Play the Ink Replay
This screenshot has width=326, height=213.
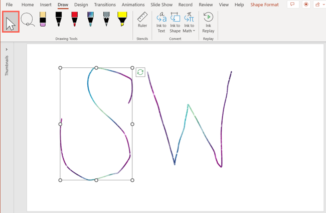[x=208, y=23]
